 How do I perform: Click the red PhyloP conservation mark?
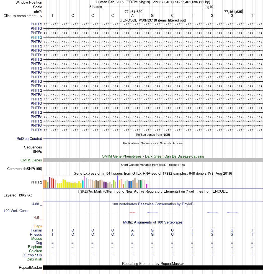(x=132, y=213)
